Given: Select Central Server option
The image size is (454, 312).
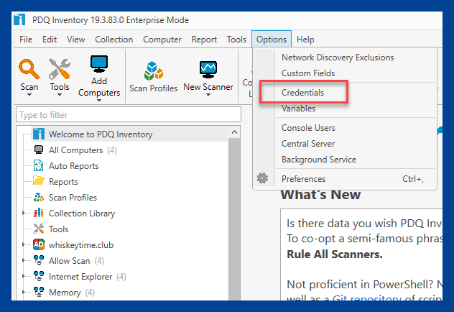Looking at the screenshot, I should [x=308, y=143].
